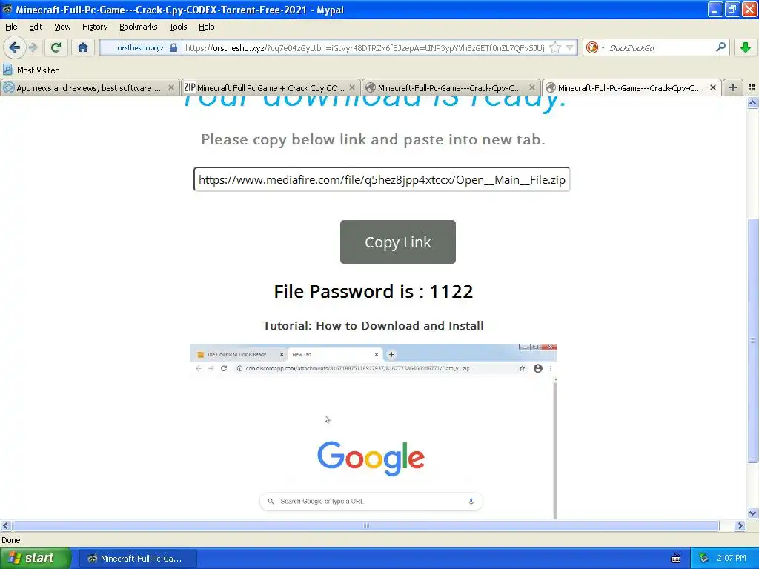This screenshot has height=569, width=759.
Task: Open the View menu
Action: 62,27
